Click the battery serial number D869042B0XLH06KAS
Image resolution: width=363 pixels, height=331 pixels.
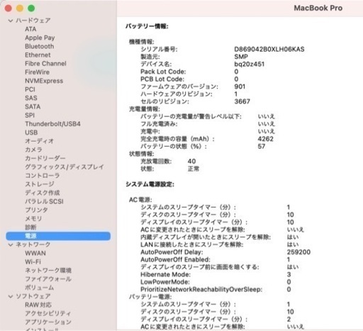pos(269,50)
